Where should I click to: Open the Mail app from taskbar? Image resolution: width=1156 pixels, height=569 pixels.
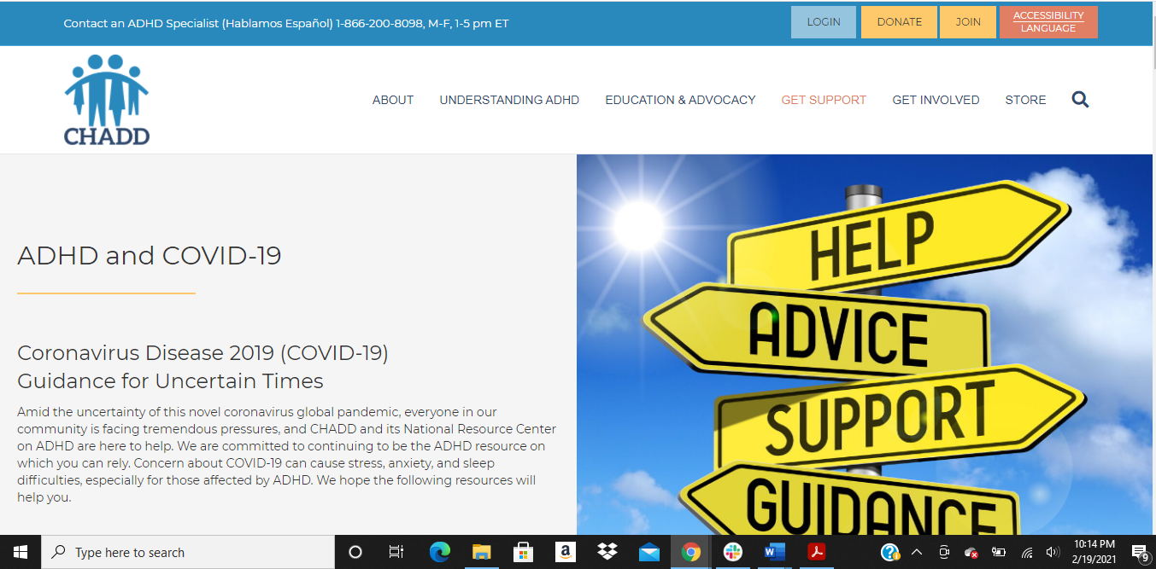click(649, 552)
